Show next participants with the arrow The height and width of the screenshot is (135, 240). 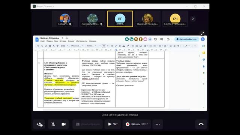point(193,19)
